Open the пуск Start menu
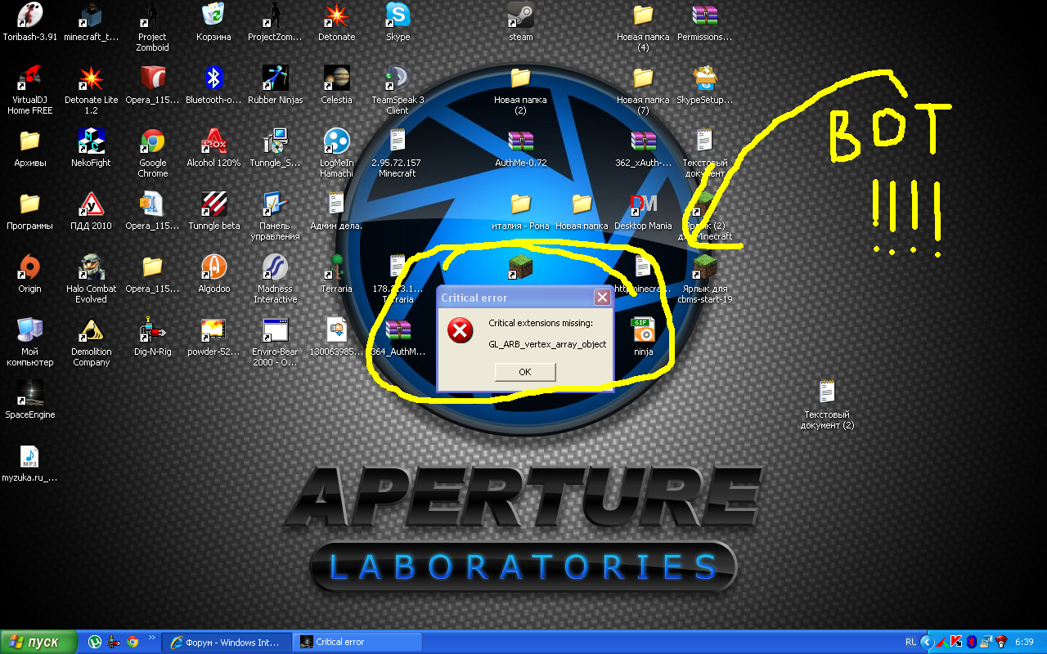 (38, 642)
